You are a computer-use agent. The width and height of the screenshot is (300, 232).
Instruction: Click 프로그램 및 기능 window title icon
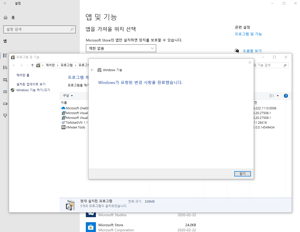tap(13, 57)
